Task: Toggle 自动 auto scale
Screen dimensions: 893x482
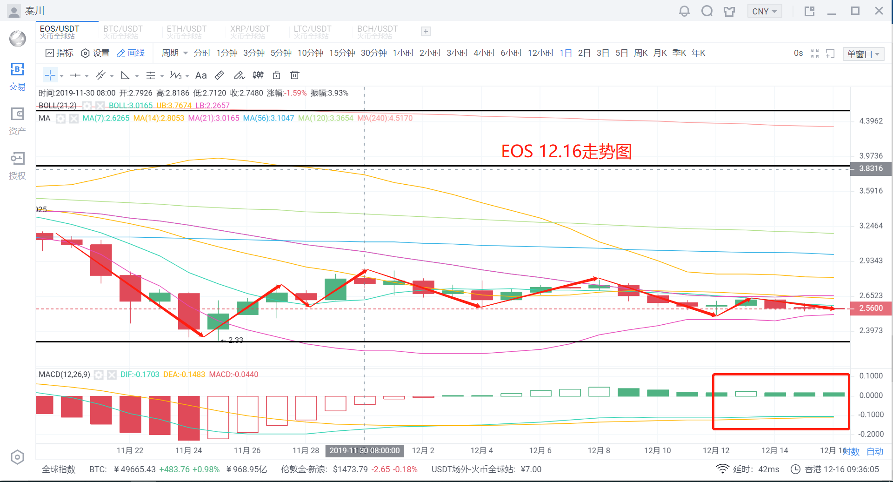Action: coord(875,451)
